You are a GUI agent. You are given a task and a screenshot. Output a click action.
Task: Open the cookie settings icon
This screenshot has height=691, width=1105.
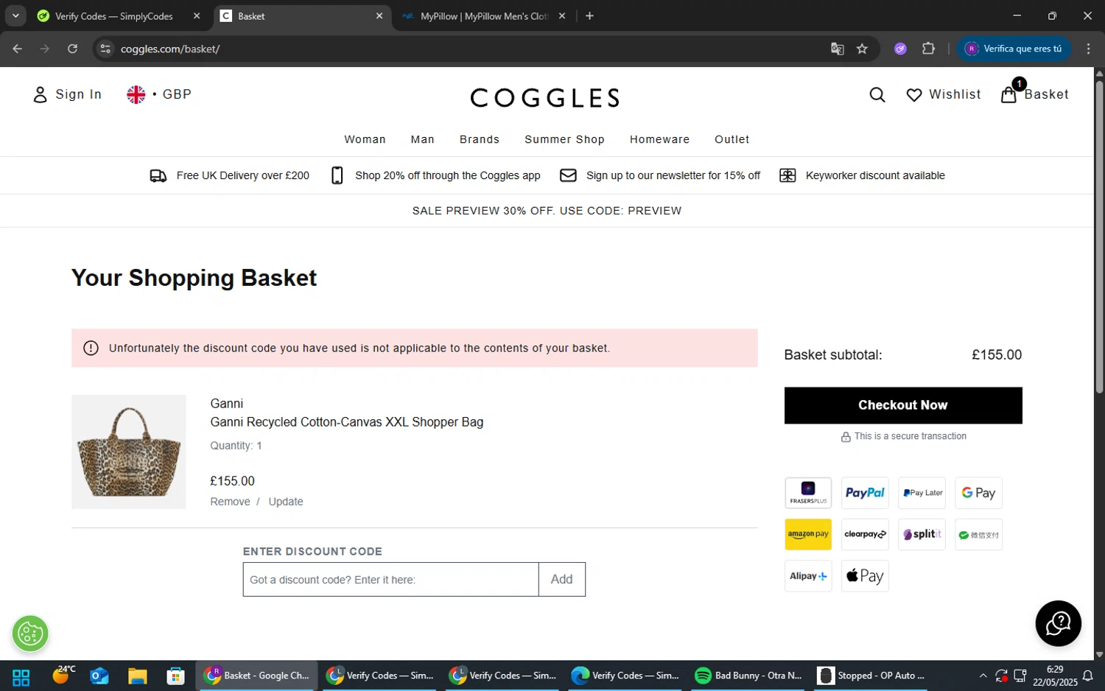click(30, 634)
